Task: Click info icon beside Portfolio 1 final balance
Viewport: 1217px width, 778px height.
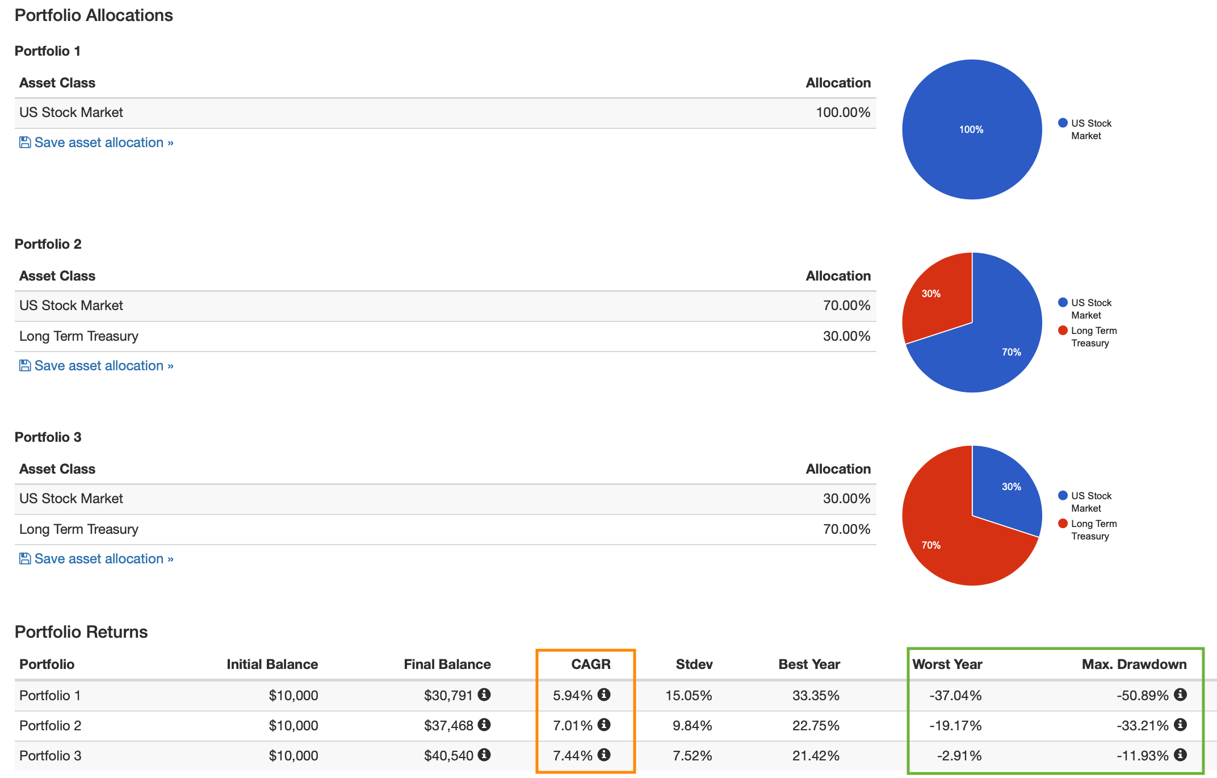Action: click(x=484, y=695)
